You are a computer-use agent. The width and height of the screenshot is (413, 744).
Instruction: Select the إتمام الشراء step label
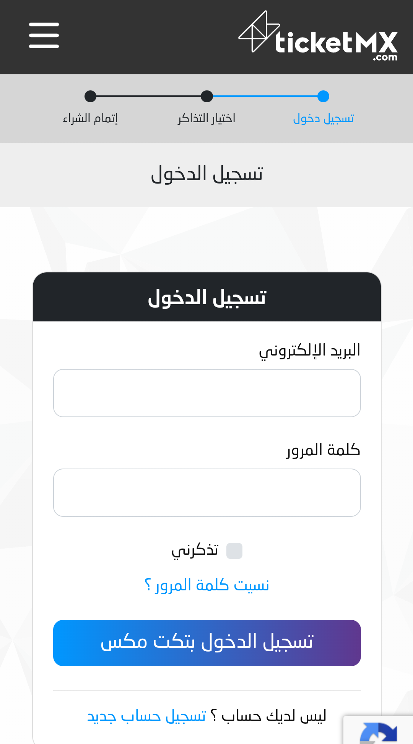90,118
